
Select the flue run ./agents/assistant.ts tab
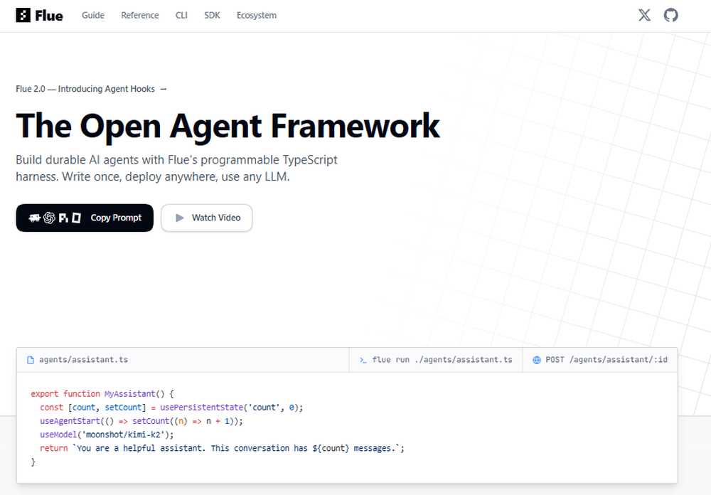point(436,360)
